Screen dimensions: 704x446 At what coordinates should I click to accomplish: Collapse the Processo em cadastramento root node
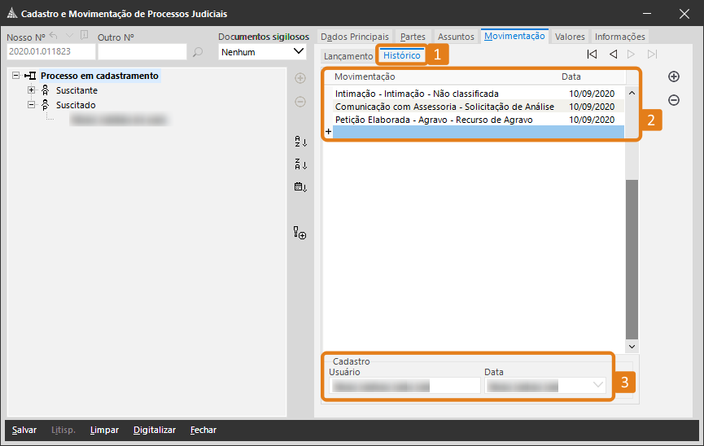[x=16, y=76]
